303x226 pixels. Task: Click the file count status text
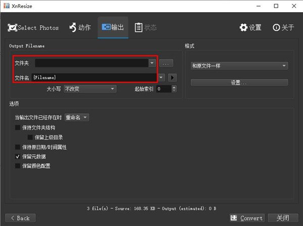tap(151, 208)
